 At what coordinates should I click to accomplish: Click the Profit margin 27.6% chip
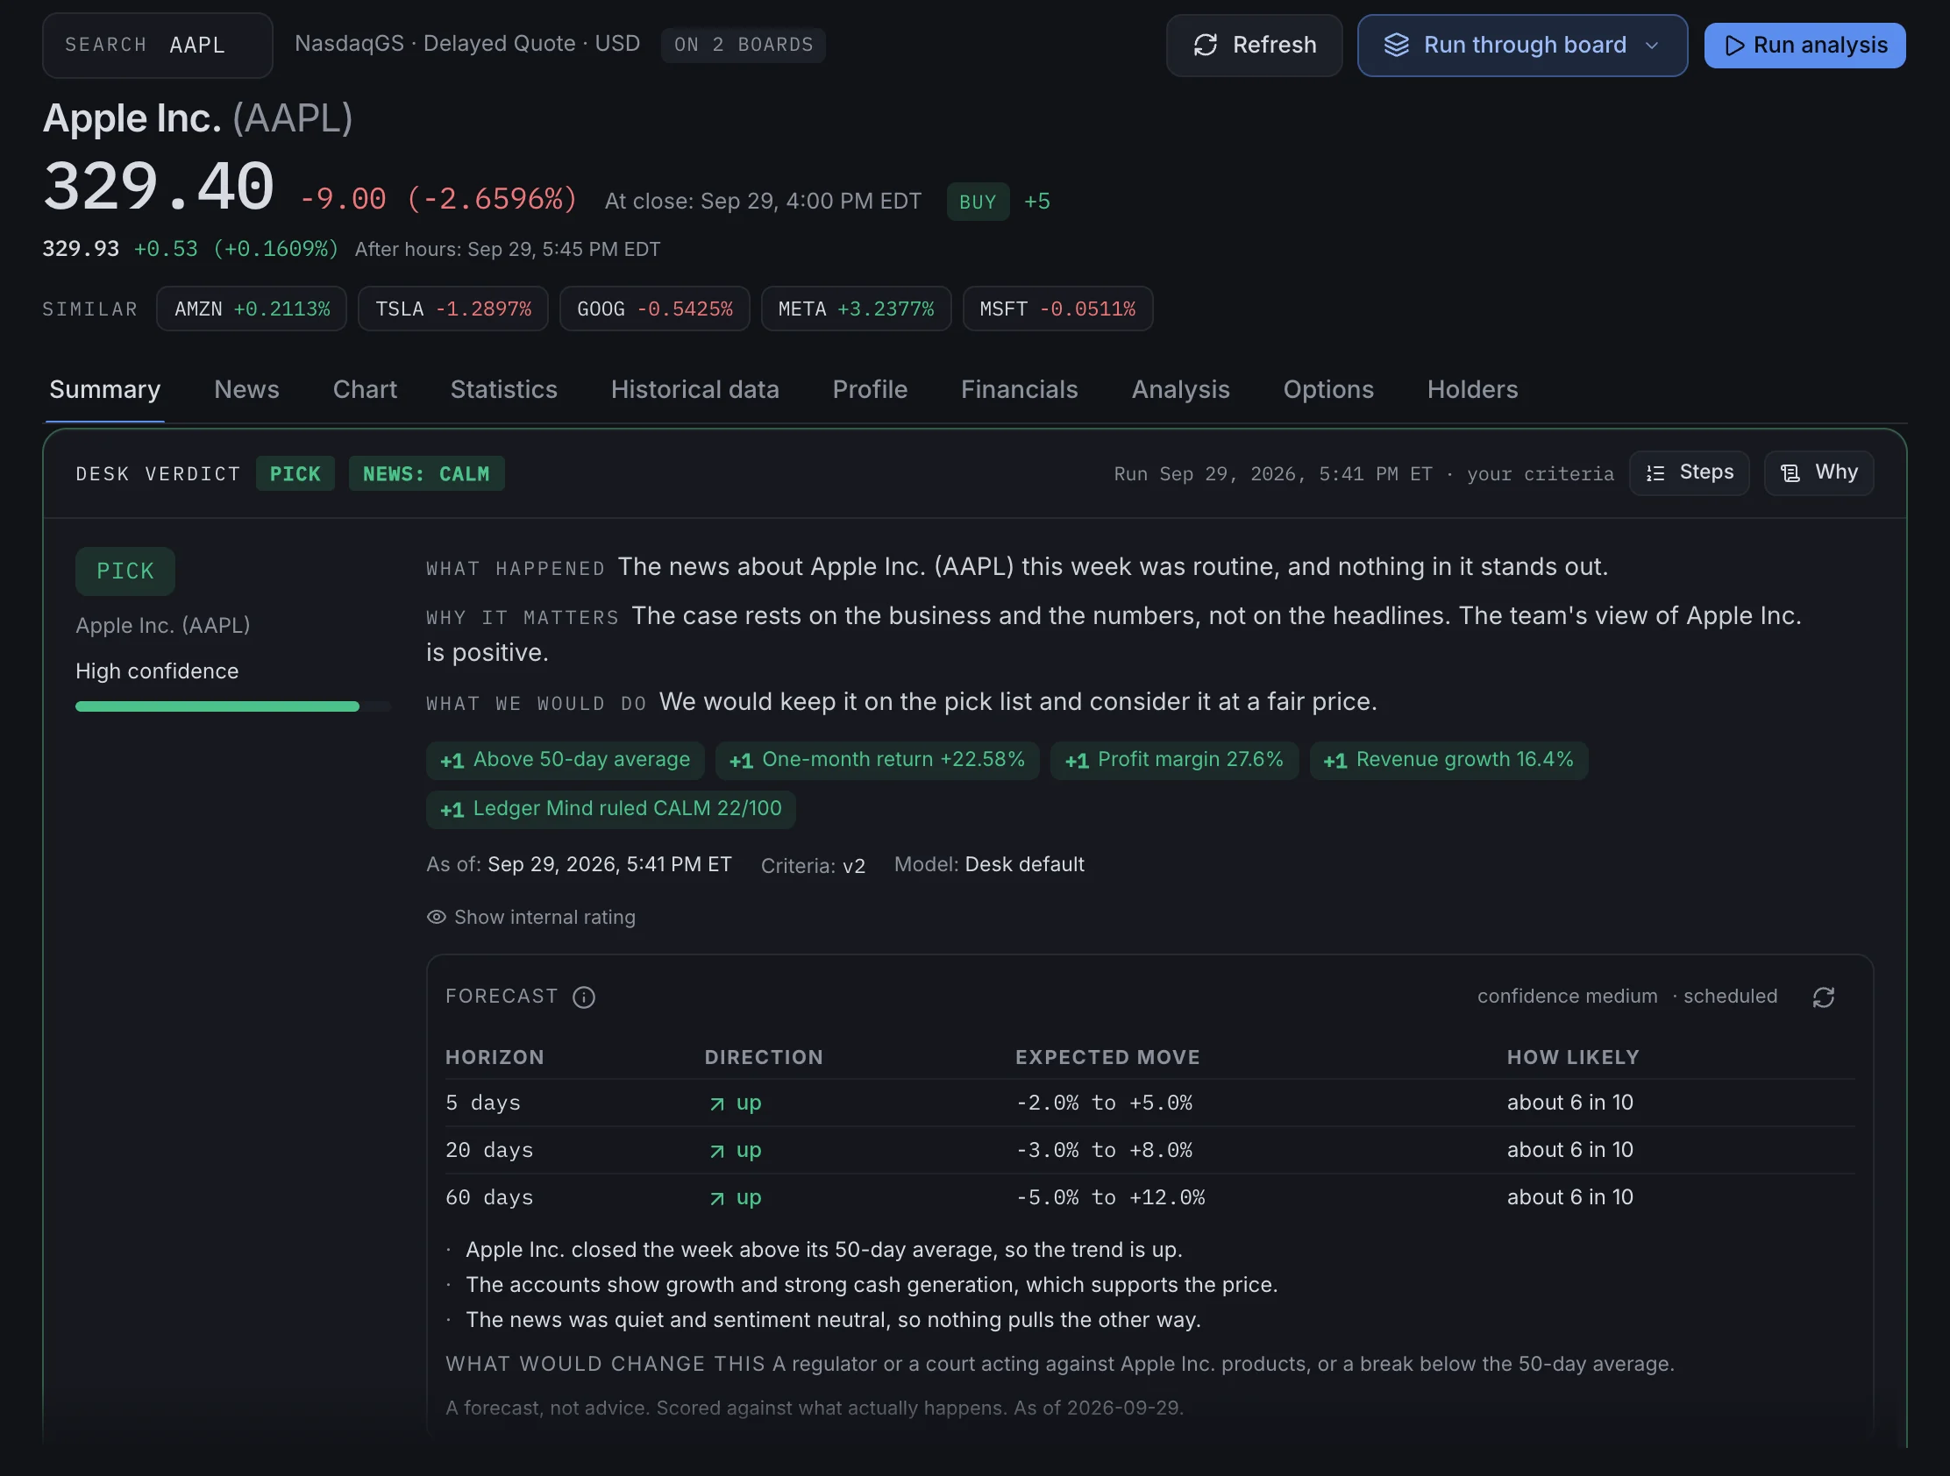tap(1174, 761)
